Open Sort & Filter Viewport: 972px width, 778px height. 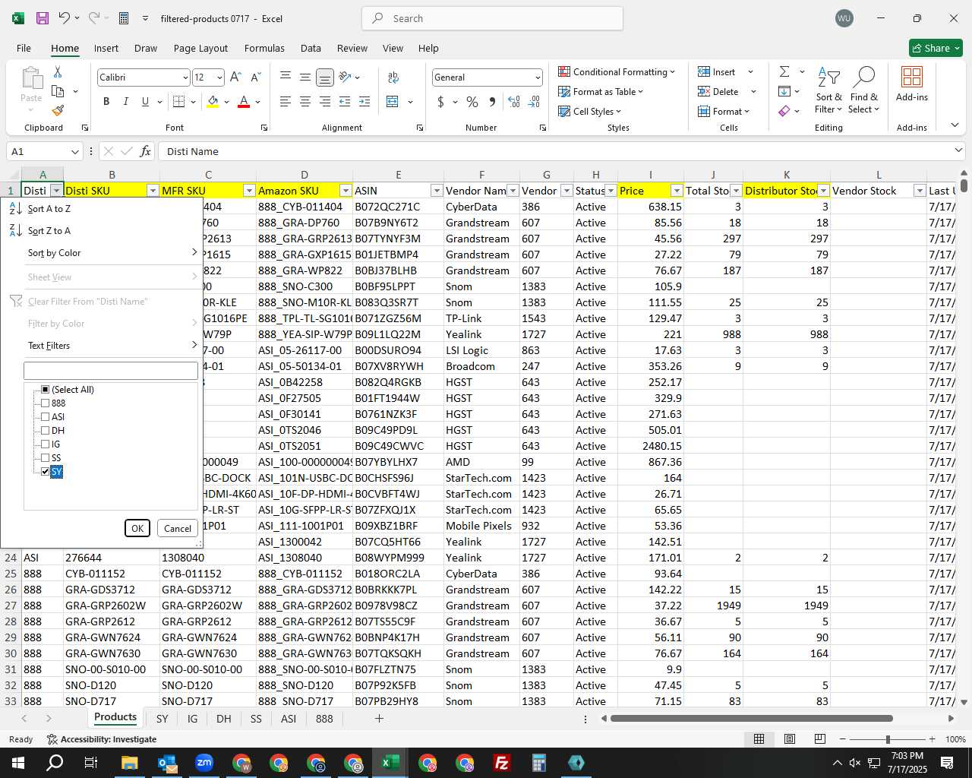[828, 90]
